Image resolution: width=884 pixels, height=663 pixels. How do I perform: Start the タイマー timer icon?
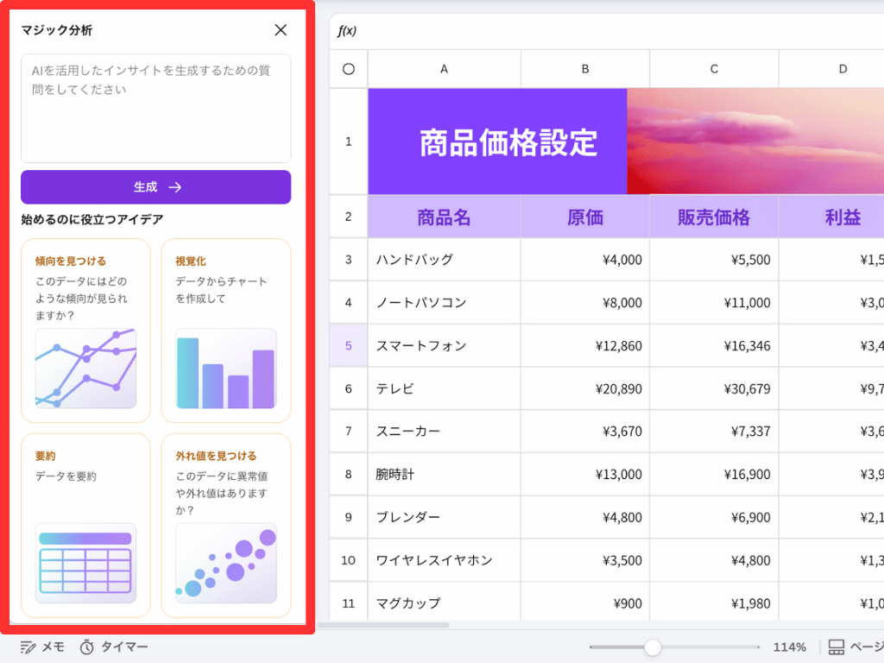[x=113, y=647]
